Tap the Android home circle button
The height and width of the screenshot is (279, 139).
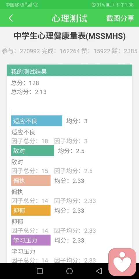[x=69, y=271]
